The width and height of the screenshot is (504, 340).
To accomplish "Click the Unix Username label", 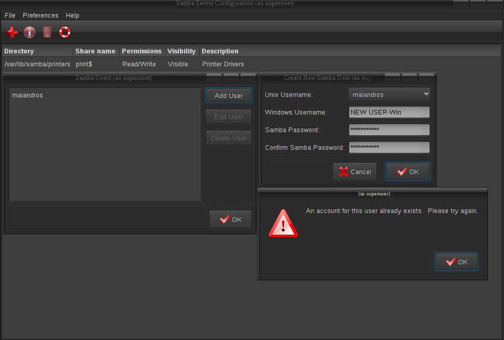I will (289, 95).
